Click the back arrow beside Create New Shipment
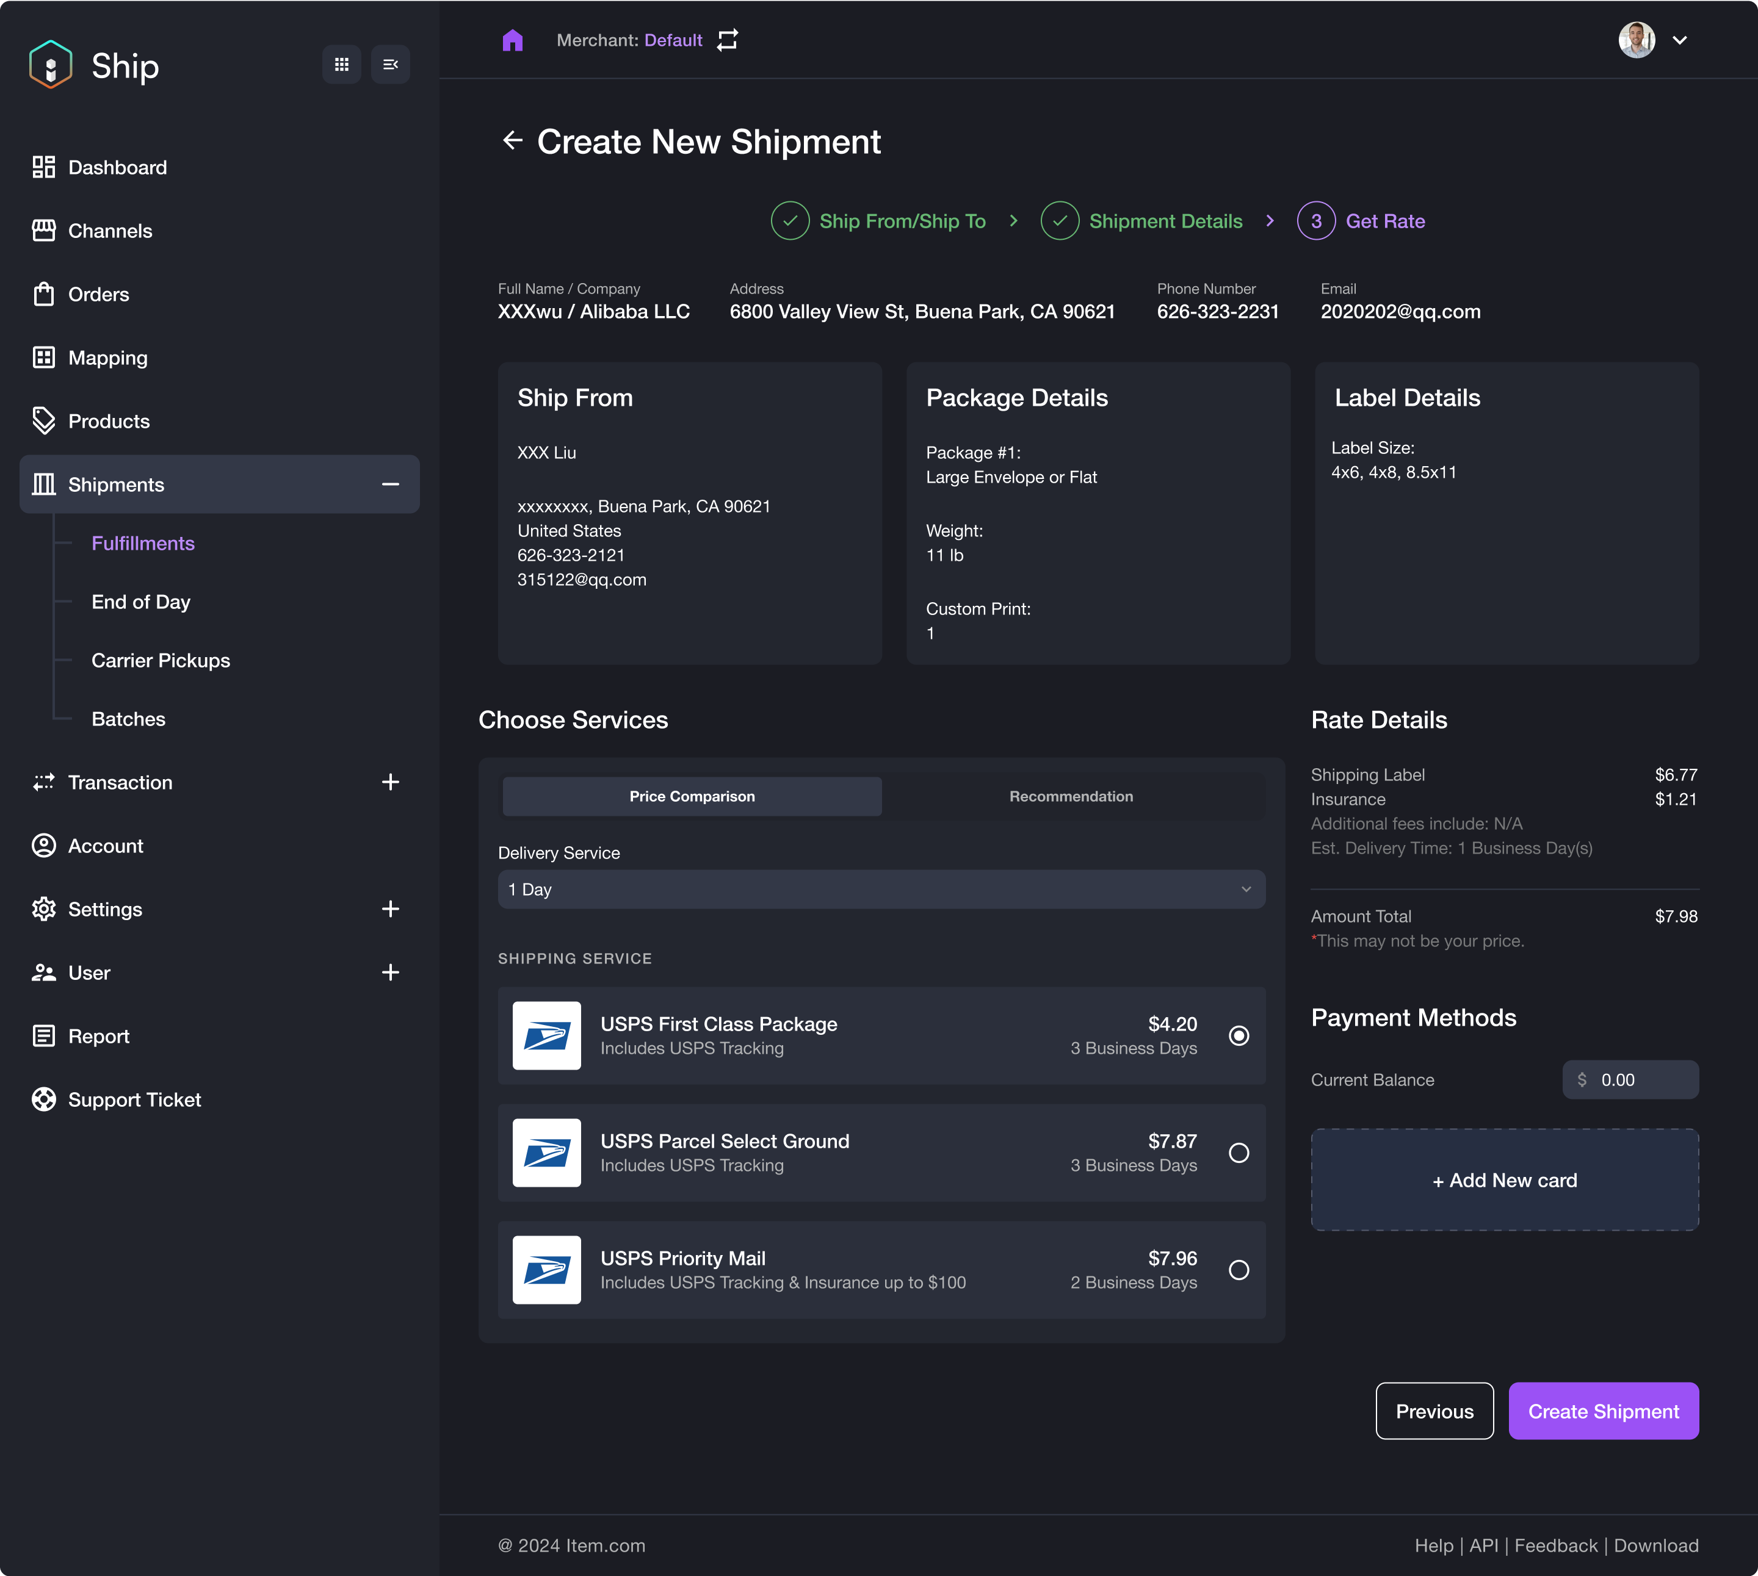Viewport: 1758px width, 1576px height. [512, 140]
